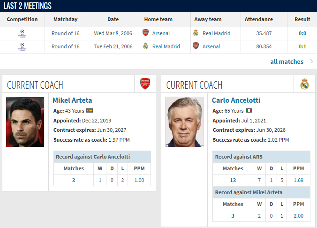317x228 pixels.
Task: Click Real Madrid crest in Carlo Ancelotti's coach card header
Action: point(304,84)
